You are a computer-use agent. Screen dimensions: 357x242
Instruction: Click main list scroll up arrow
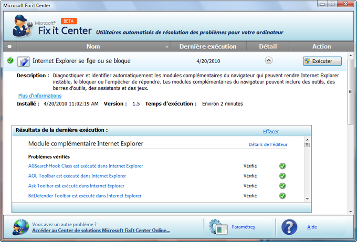[x=350, y=55]
